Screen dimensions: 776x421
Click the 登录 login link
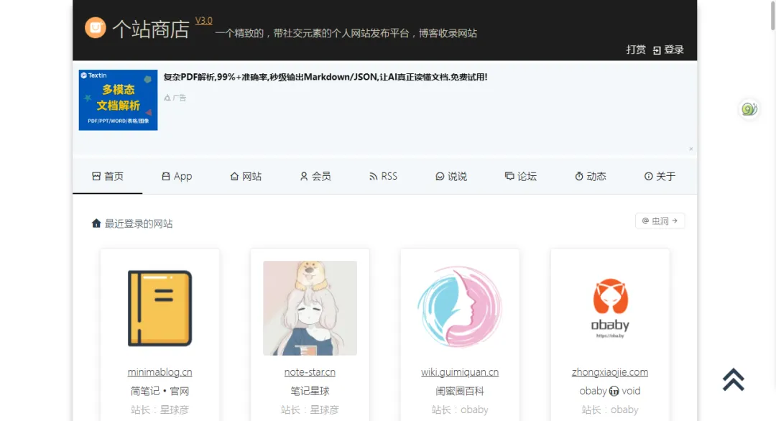673,50
